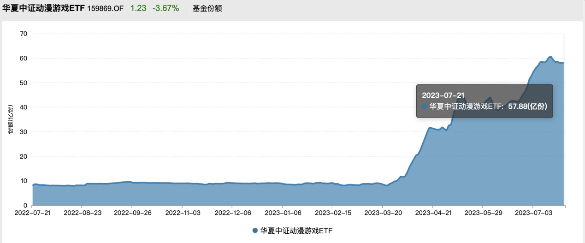Click the fund code 159869.OF
Viewport: 585px width, 243px height.
pyautogui.click(x=106, y=8)
